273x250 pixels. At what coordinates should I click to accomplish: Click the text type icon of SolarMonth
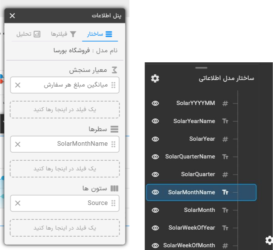pyautogui.click(x=225, y=210)
